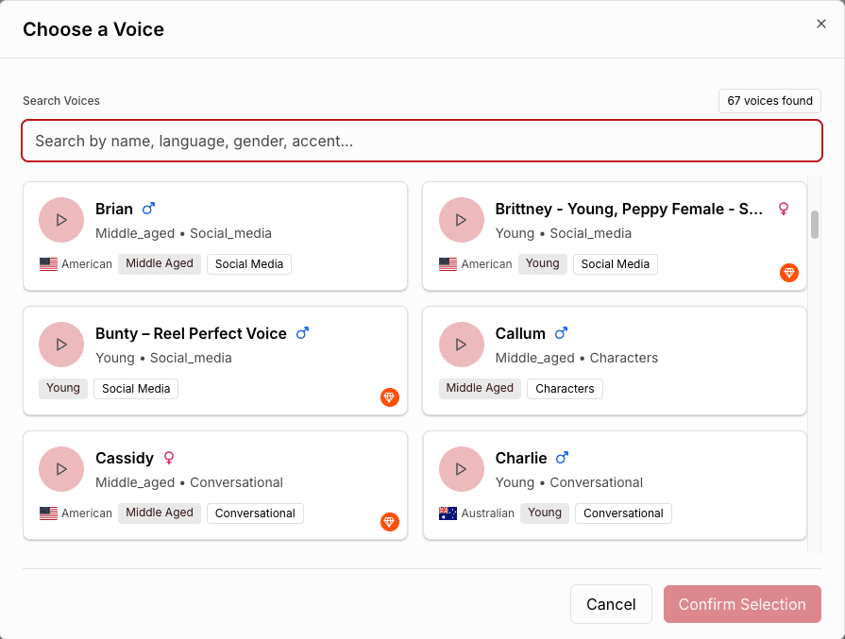Viewport: 845px width, 639px height.
Task: Click the Middle Aged tag on Brian's card
Action: click(x=160, y=264)
